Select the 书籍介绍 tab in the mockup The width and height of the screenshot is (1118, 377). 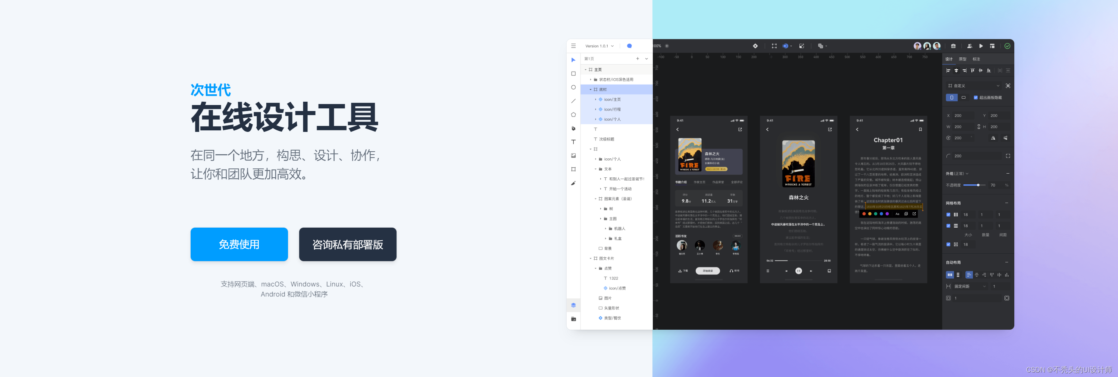coord(681,183)
